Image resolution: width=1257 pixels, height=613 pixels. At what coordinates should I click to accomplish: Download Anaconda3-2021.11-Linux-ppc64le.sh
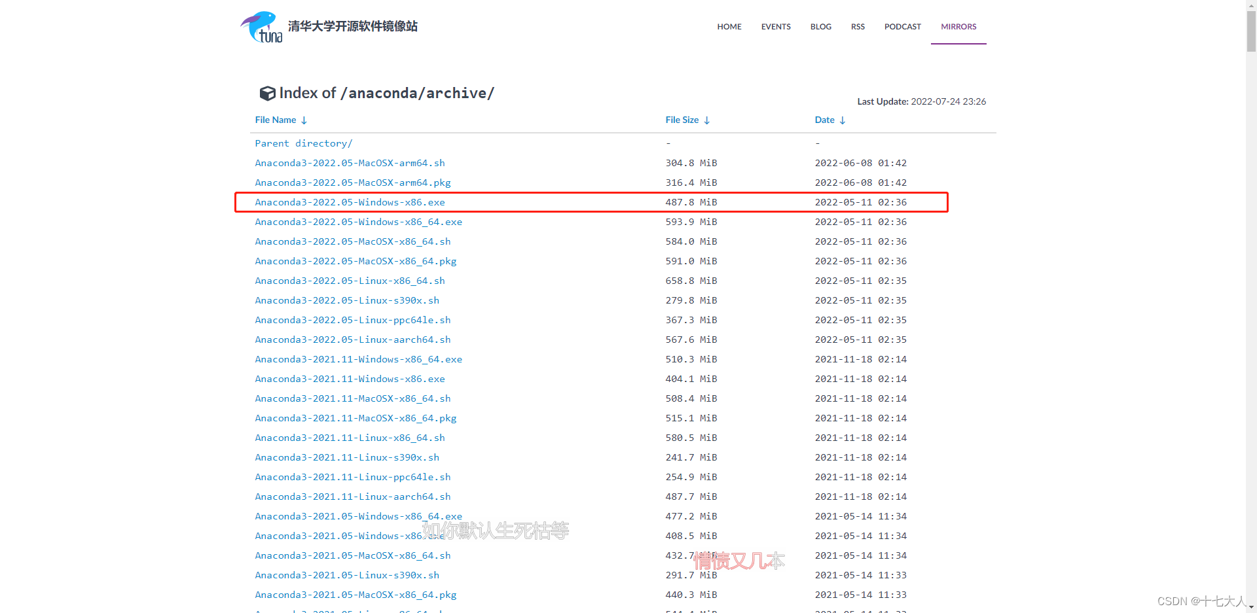[x=353, y=477]
